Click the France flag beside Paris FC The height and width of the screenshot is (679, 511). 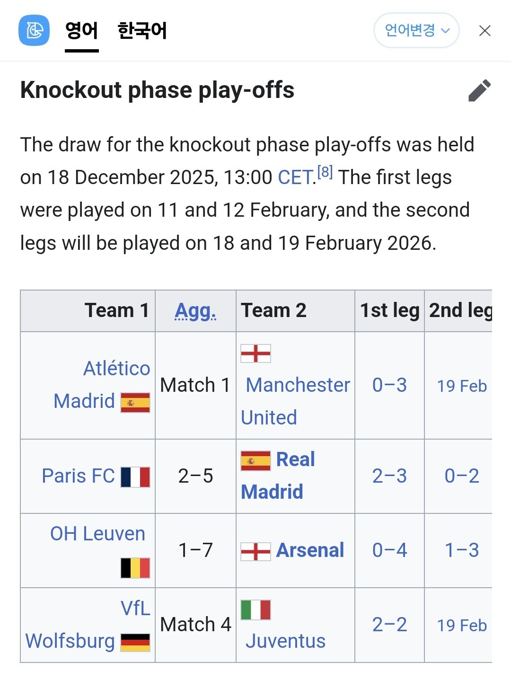coord(135,477)
